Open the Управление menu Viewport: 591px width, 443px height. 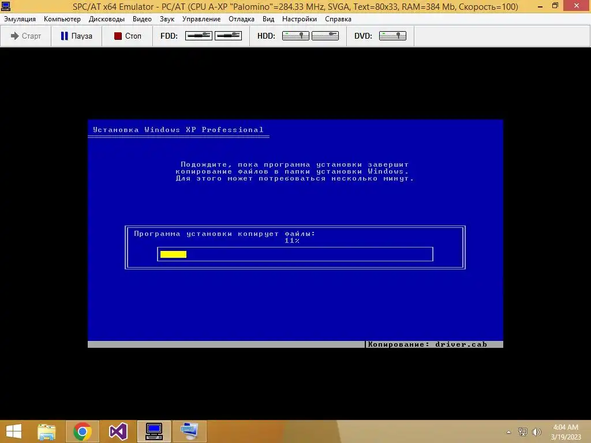coord(201,19)
